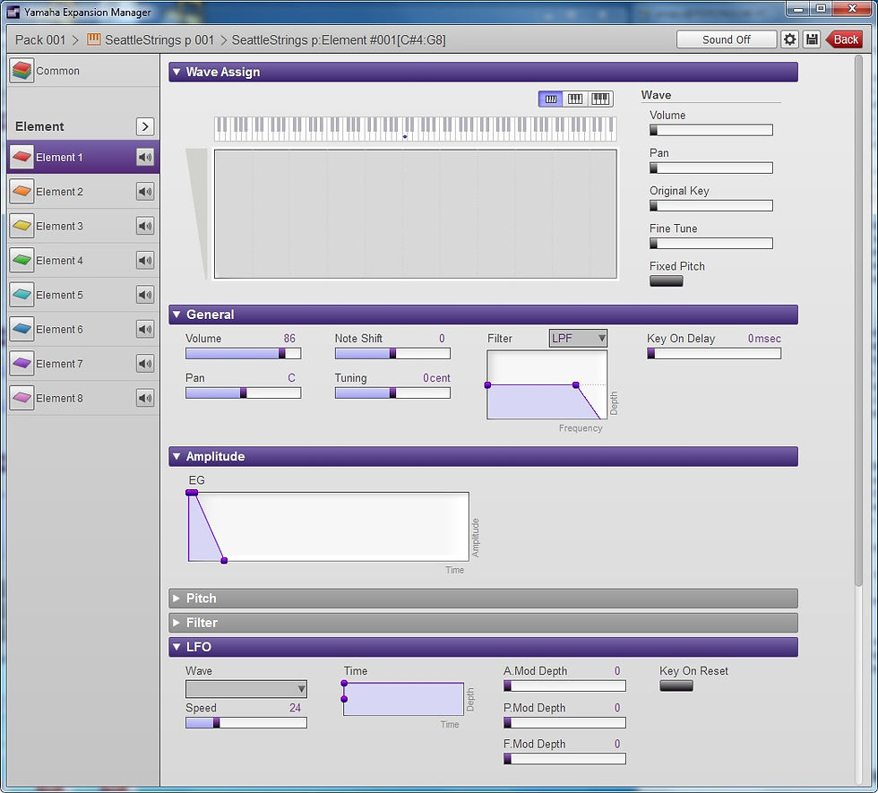
Task: Switch to large keyboard view icon
Action: pyautogui.click(x=601, y=99)
